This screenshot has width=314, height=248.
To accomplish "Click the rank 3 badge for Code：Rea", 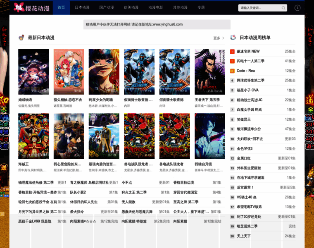I will (232, 71).
